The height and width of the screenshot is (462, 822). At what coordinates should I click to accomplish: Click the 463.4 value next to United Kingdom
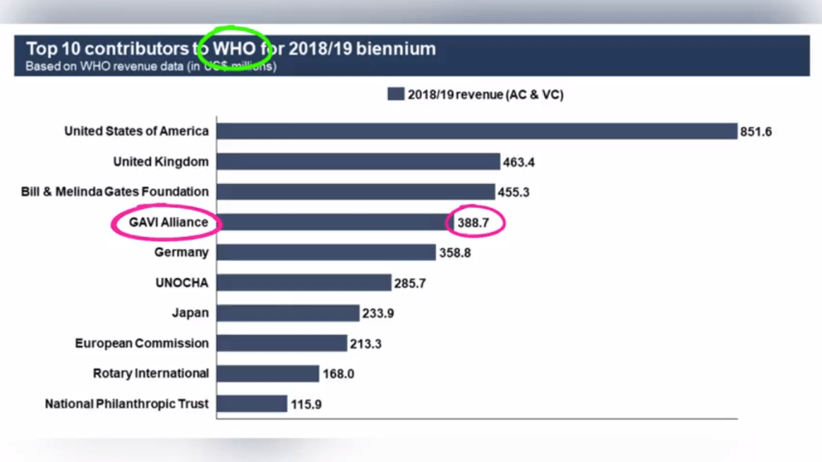pos(519,162)
